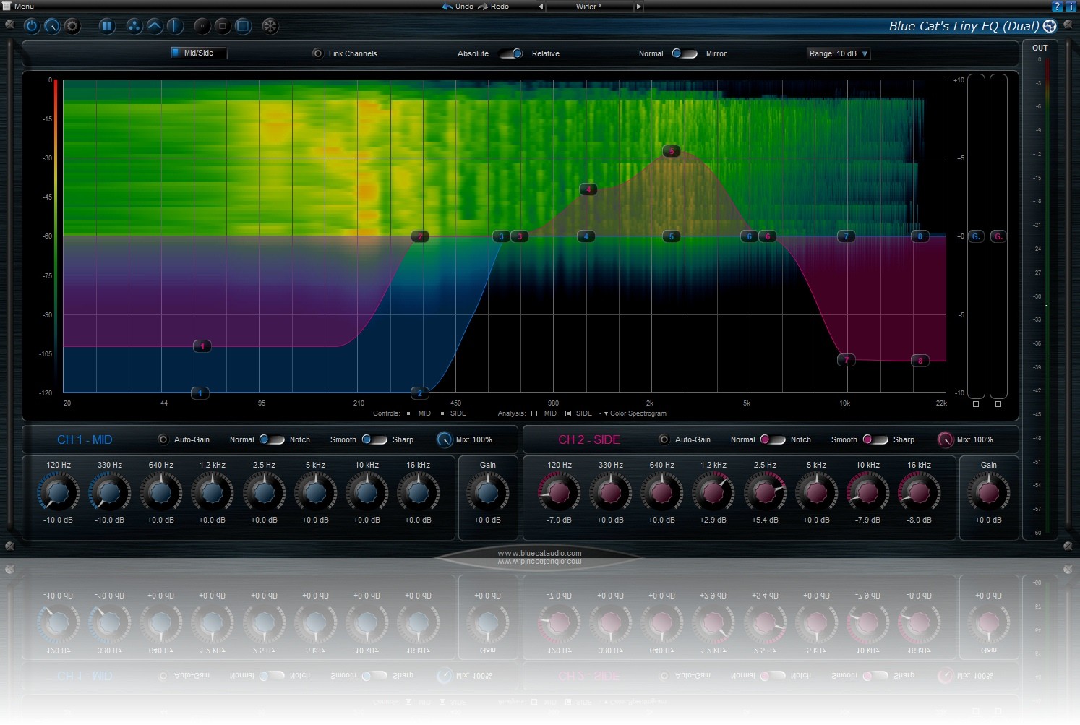
Task: Toggle Absolute/Relative switch
Action: [x=511, y=53]
